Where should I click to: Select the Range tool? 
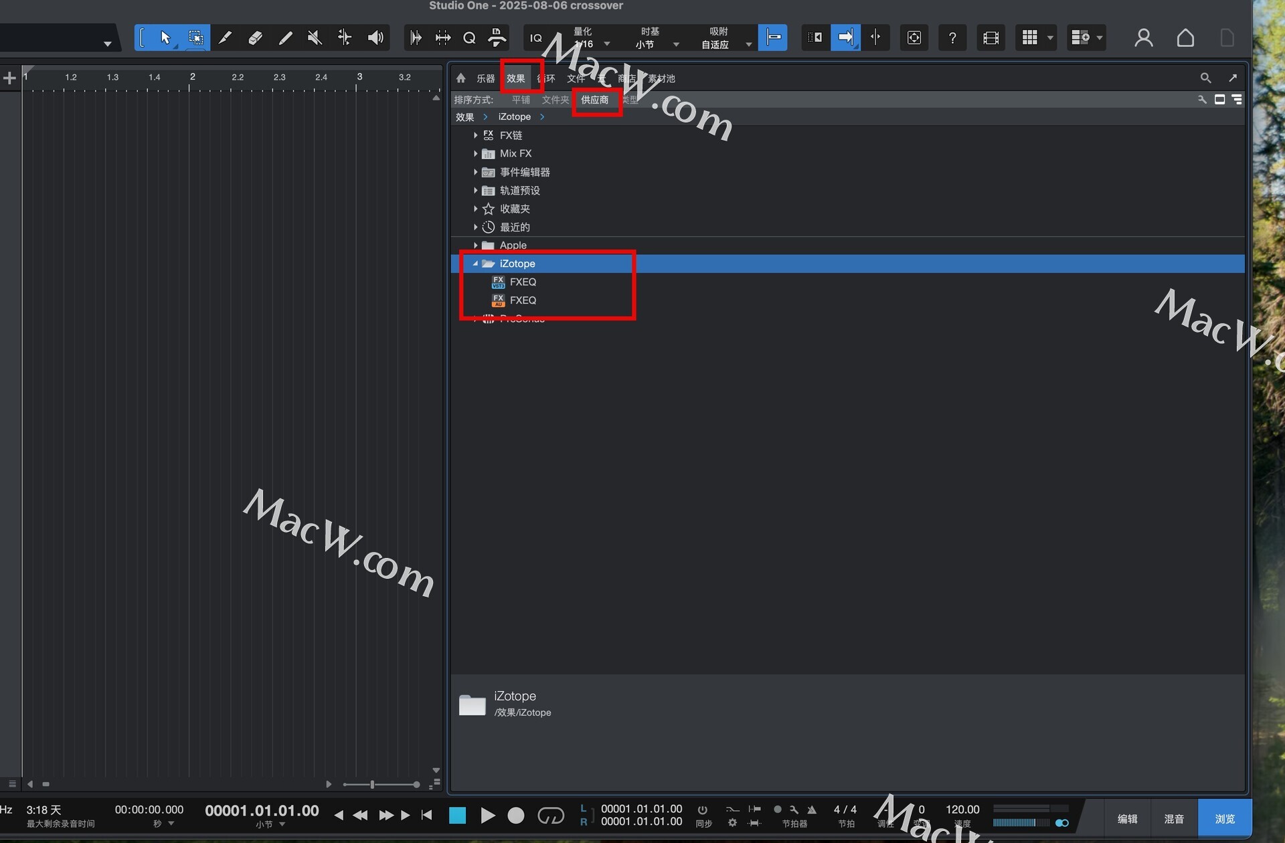click(195, 37)
